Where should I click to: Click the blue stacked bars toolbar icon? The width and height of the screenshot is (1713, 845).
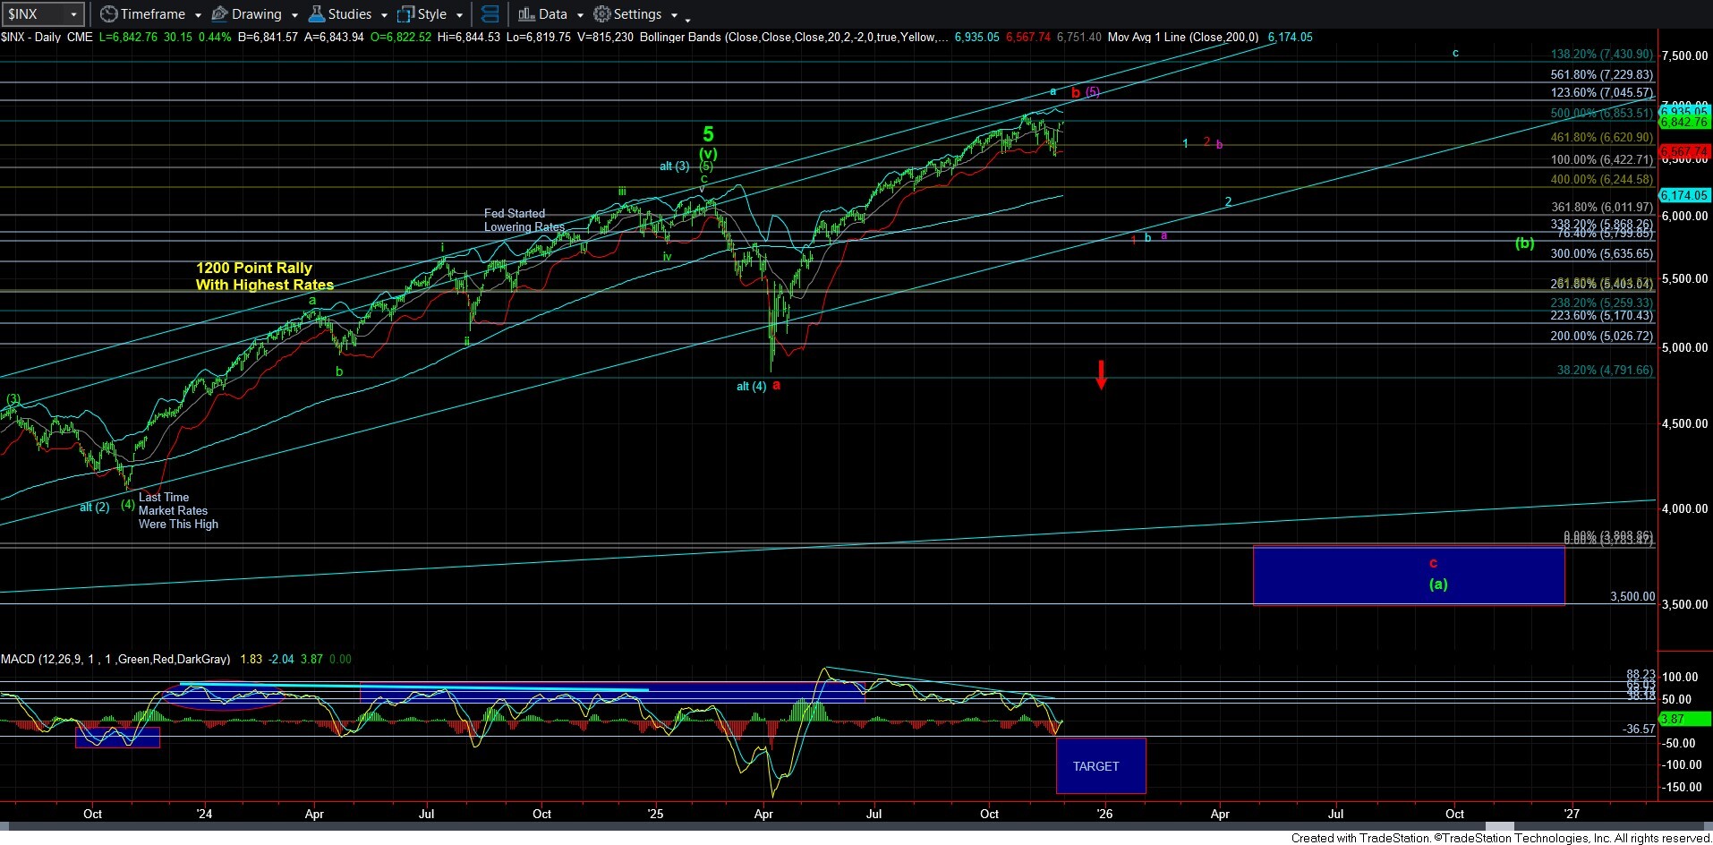click(x=490, y=14)
